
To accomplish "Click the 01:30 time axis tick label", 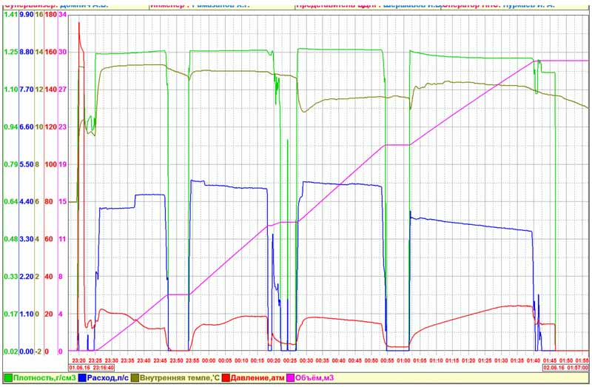I will [x=501, y=360].
